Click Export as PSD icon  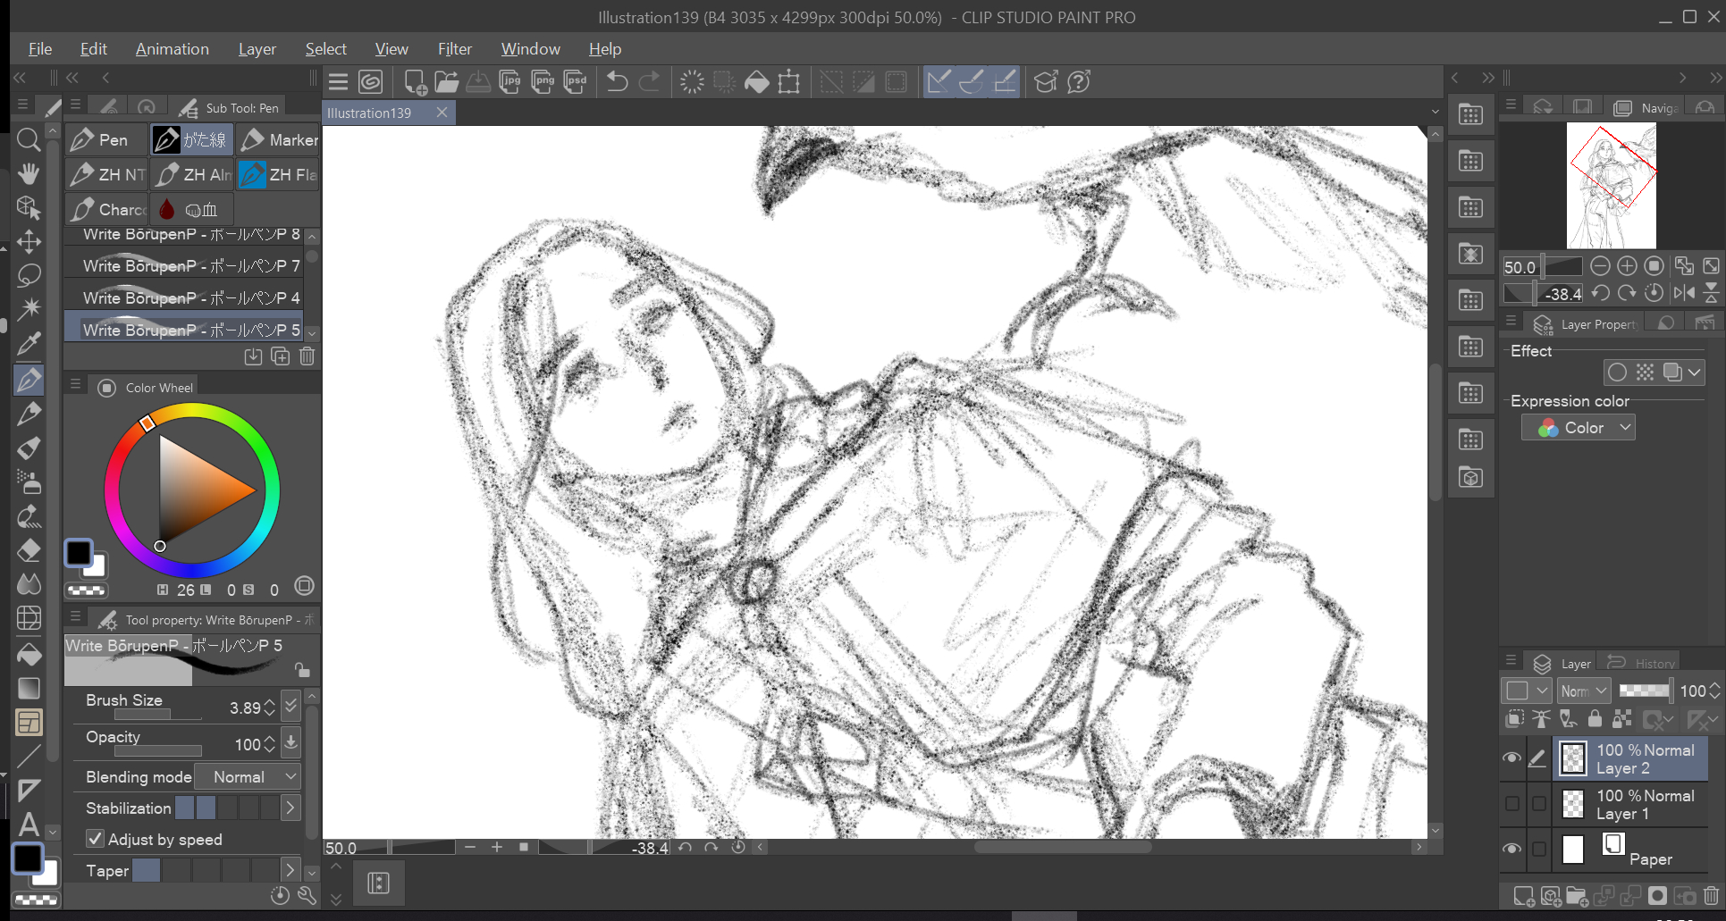coord(577,82)
